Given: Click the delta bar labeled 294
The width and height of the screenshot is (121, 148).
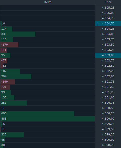Looking at the screenshot, I should 16,76.
